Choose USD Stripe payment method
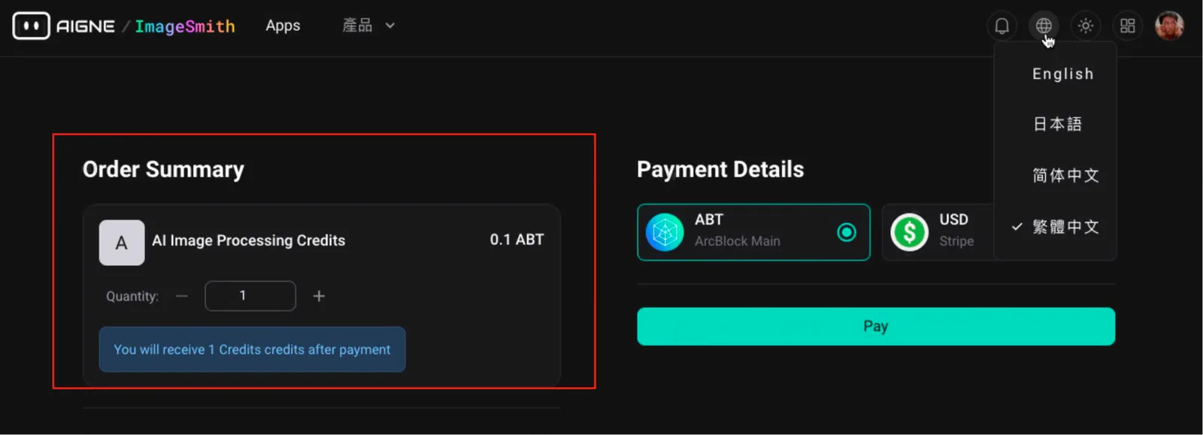Screen dimensions: 1203x435 click(x=938, y=232)
